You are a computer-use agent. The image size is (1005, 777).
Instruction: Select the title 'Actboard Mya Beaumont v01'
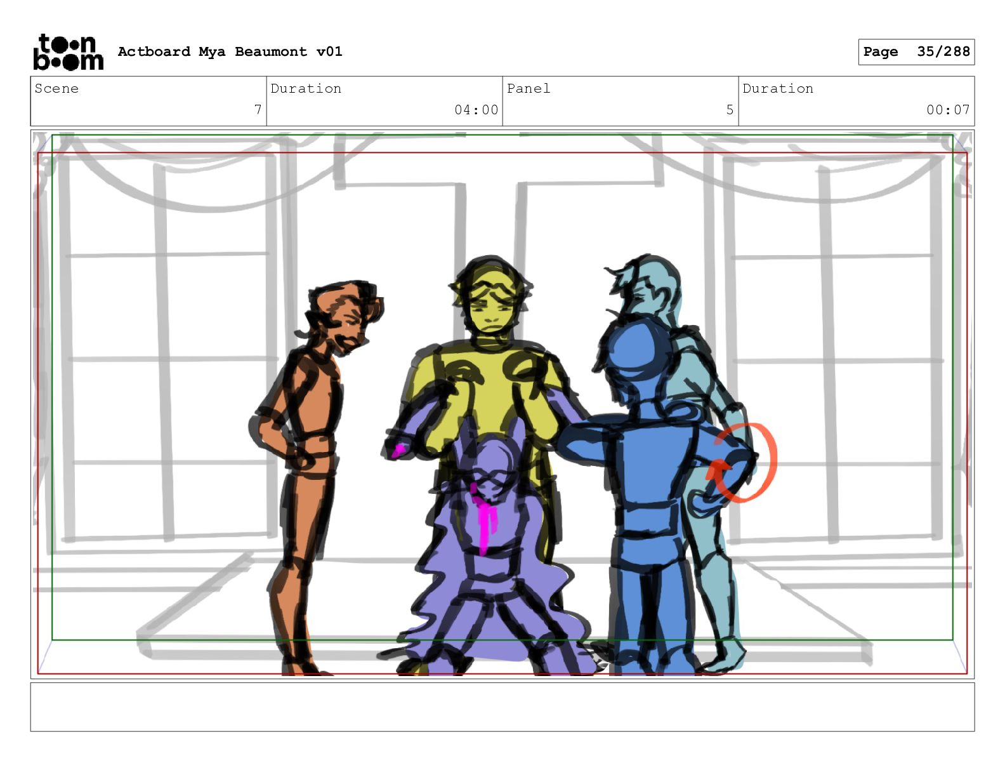click(230, 51)
